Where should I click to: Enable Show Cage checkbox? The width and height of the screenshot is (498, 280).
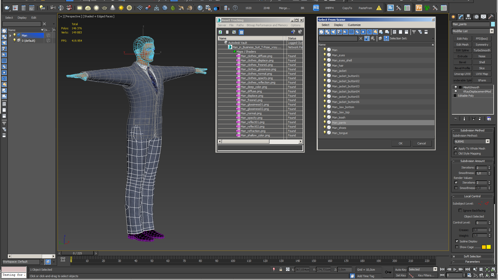[457, 247]
